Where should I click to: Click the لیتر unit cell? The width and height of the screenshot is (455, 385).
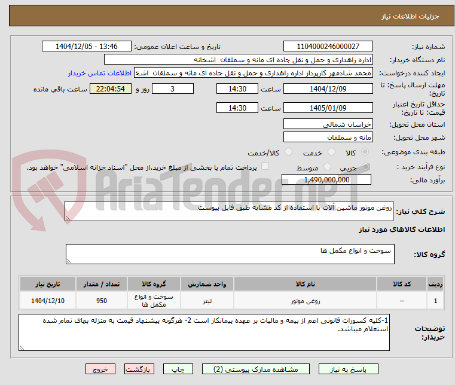coord(207,301)
